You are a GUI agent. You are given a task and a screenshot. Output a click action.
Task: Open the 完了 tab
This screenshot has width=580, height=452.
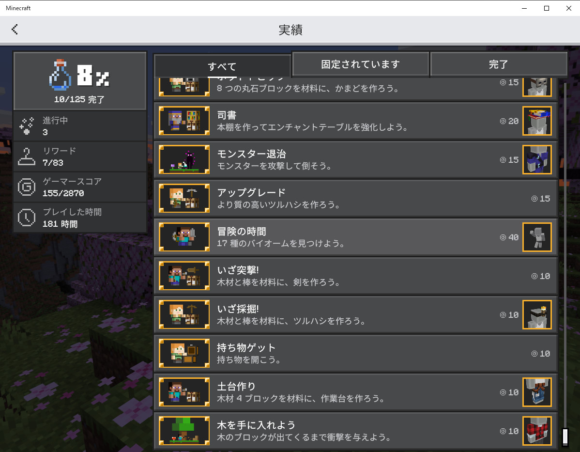498,64
